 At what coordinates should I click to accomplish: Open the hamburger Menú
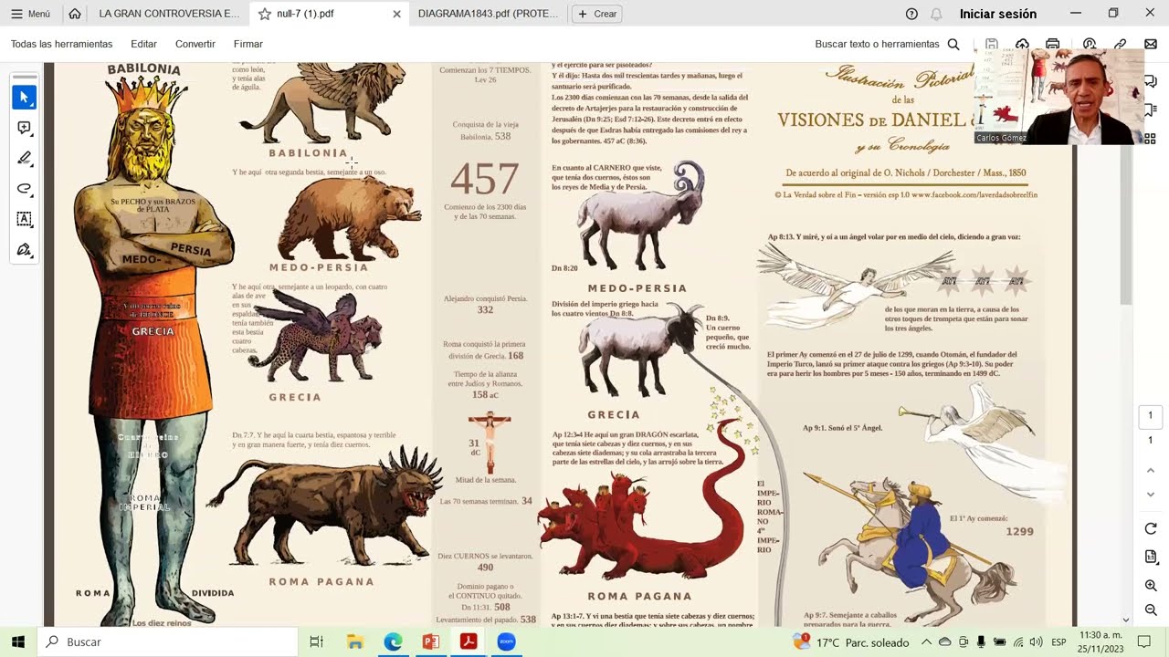30,14
